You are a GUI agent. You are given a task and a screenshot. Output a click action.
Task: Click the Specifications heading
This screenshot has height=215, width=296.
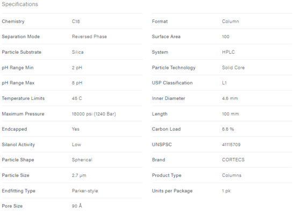[20, 4]
